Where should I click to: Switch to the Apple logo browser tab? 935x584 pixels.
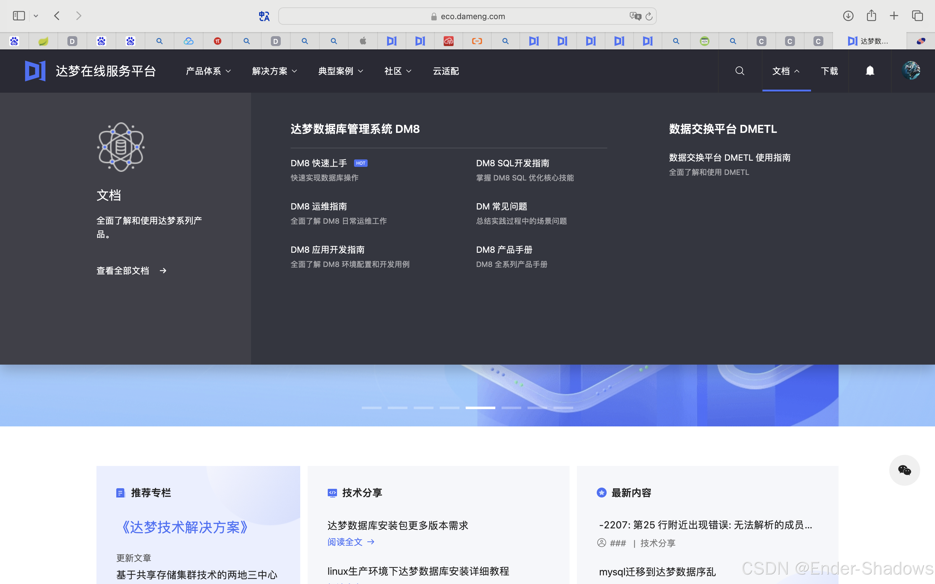tap(363, 41)
